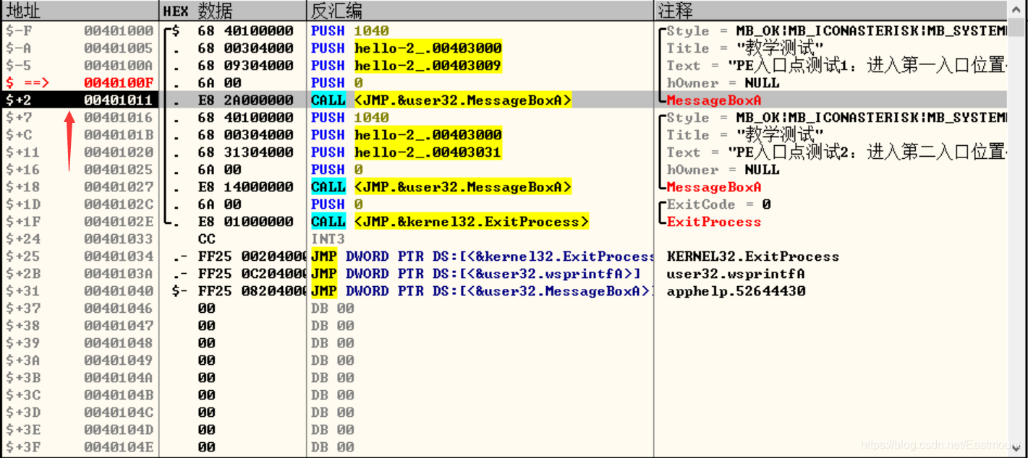Click PUSH hello-2_.00403009 instruction
Screen dimensions: 1028x458
pos(406,66)
